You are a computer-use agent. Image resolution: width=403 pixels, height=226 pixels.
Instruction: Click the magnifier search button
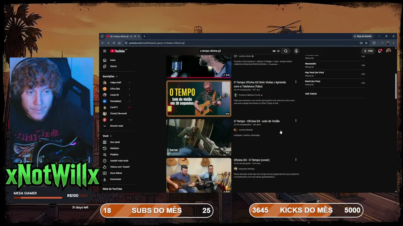click(x=286, y=51)
